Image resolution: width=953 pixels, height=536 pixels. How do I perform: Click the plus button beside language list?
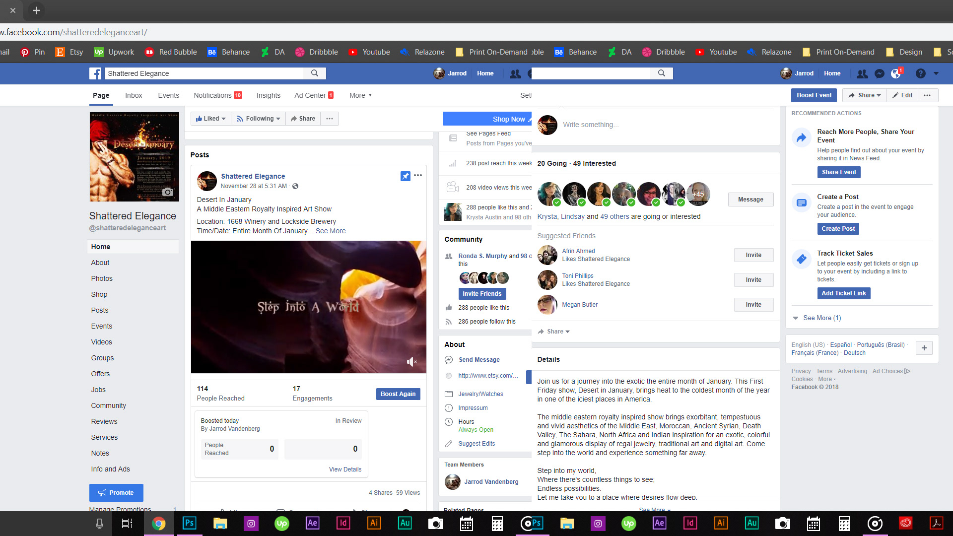coord(924,348)
